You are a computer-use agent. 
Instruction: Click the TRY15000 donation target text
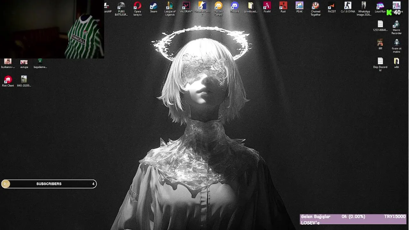tap(395, 217)
